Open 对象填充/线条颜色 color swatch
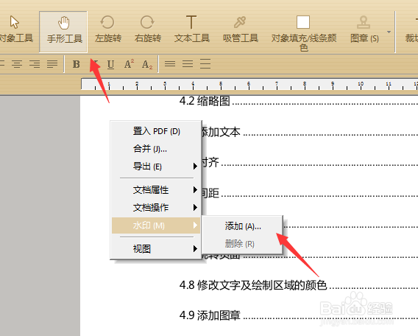The height and width of the screenshot is (336, 418). 303,33
